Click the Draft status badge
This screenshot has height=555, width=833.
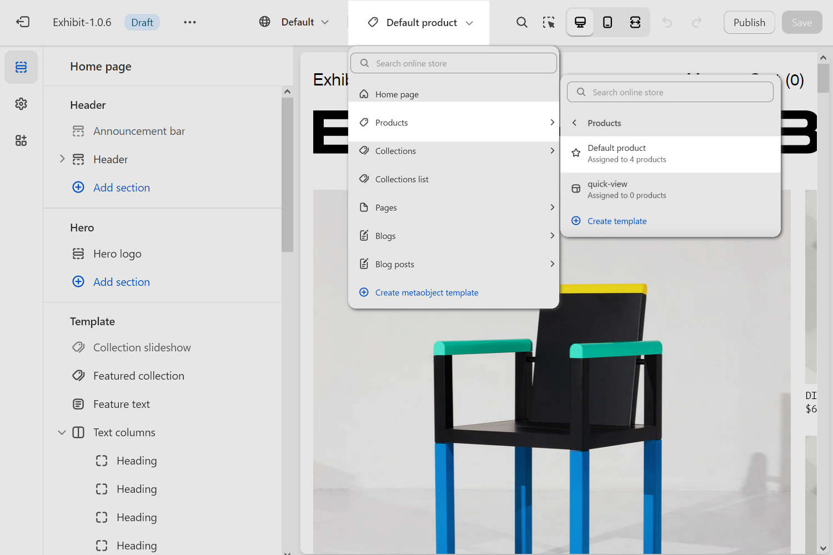142,22
